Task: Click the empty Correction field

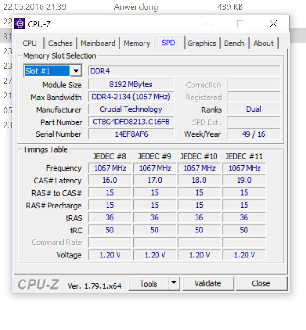Action: point(254,84)
